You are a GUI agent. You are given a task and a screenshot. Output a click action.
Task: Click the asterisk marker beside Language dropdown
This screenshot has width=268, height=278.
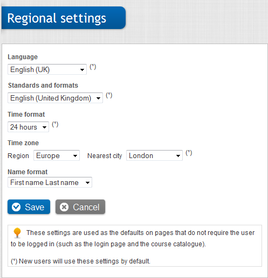pyautogui.click(x=93, y=67)
